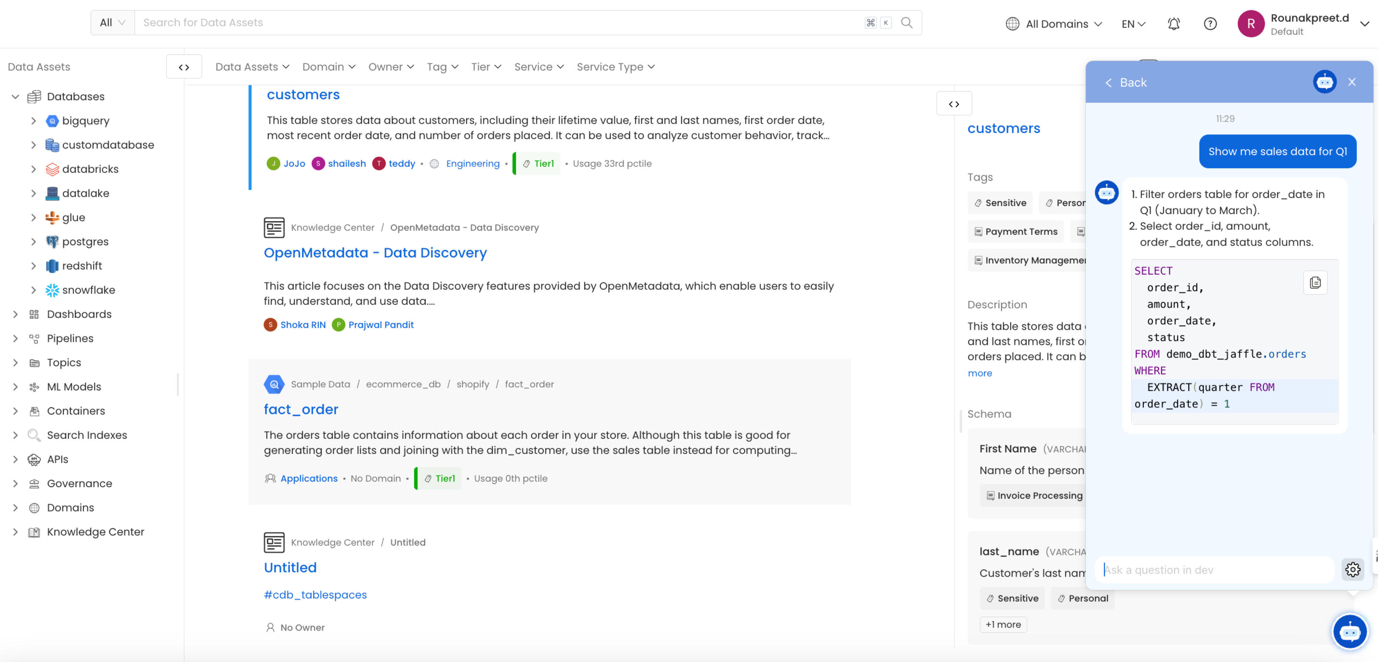Open the Owner filter menu
Screen dimensions: 1378x662
click(x=391, y=67)
